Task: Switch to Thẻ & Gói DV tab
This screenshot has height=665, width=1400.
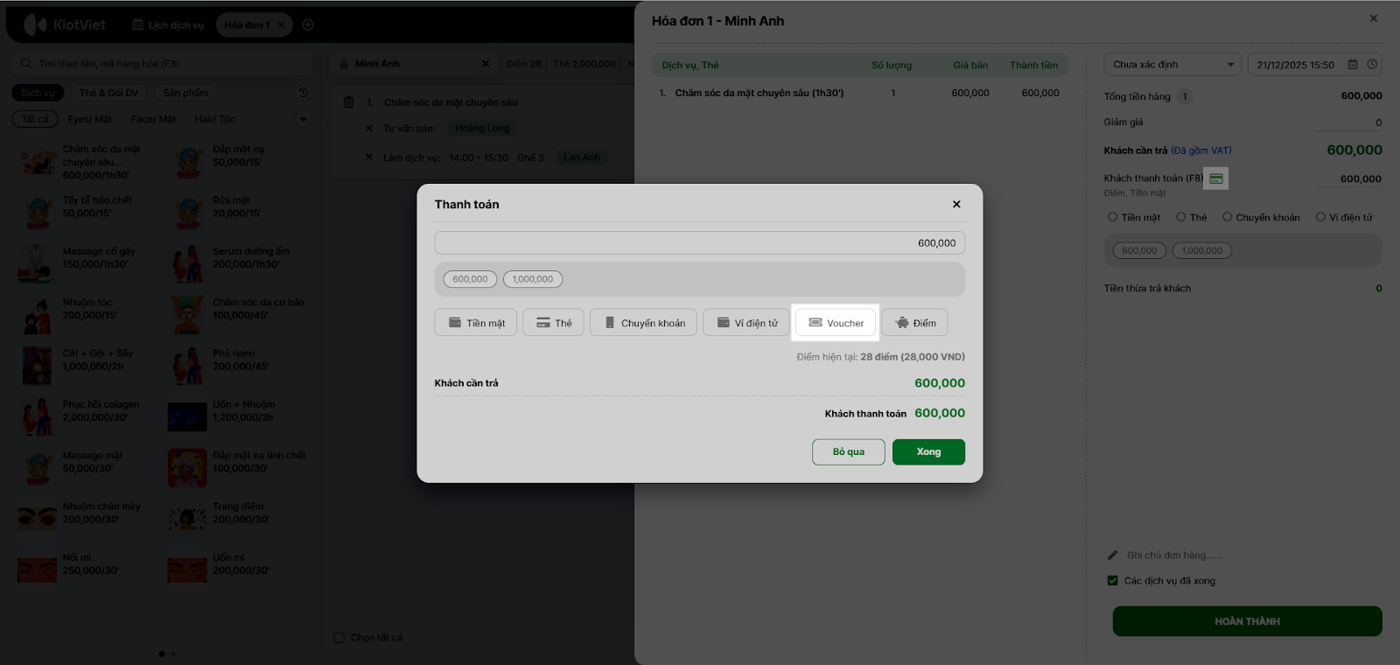Action: click(108, 93)
